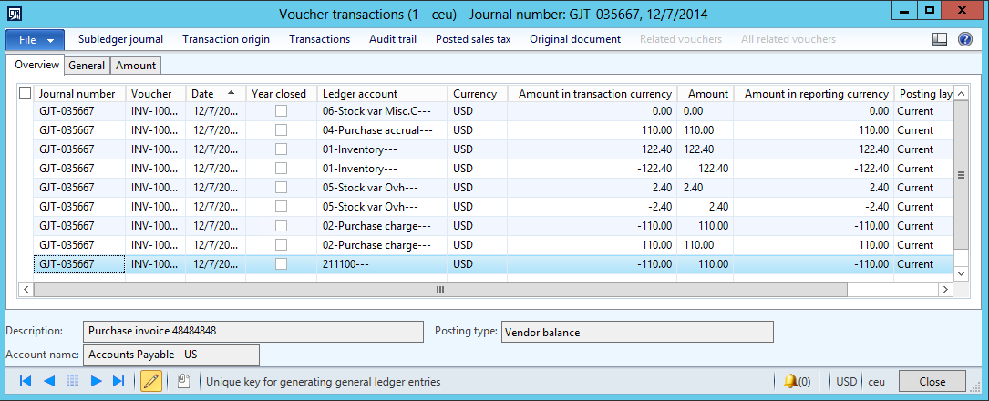The height and width of the screenshot is (401, 989).
Task: Switch to the Amount tab
Action: click(135, 65)
